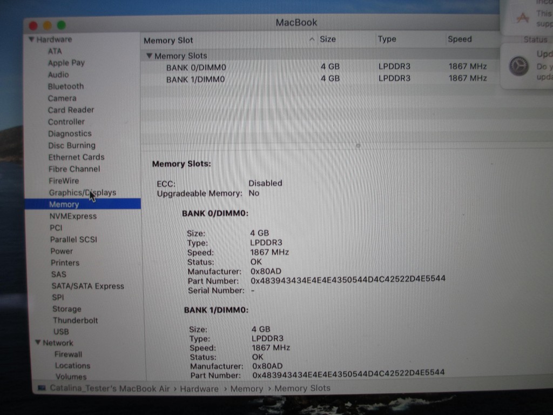Open the Power entry
This screenshot has width=553, height=415.
pos(62,251)
